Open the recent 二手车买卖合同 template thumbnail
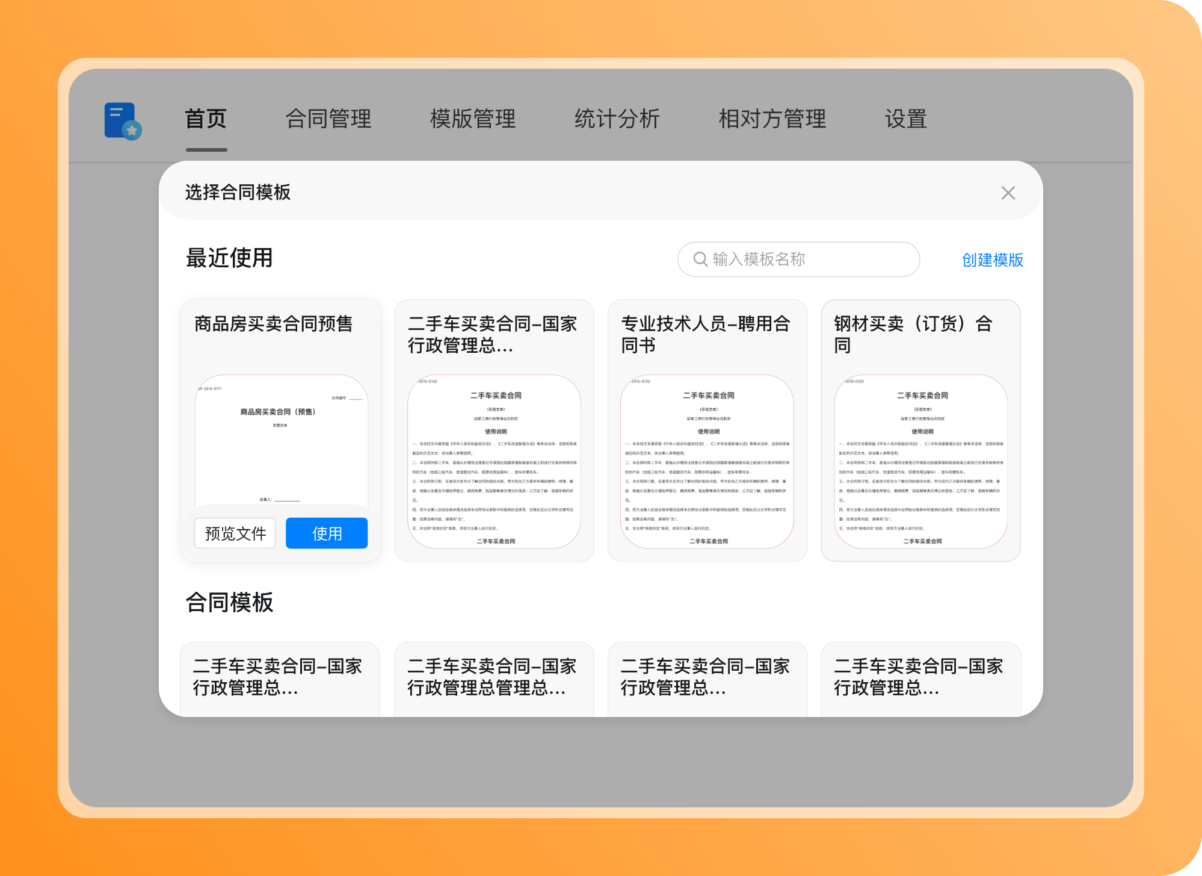 click(495, 462)
